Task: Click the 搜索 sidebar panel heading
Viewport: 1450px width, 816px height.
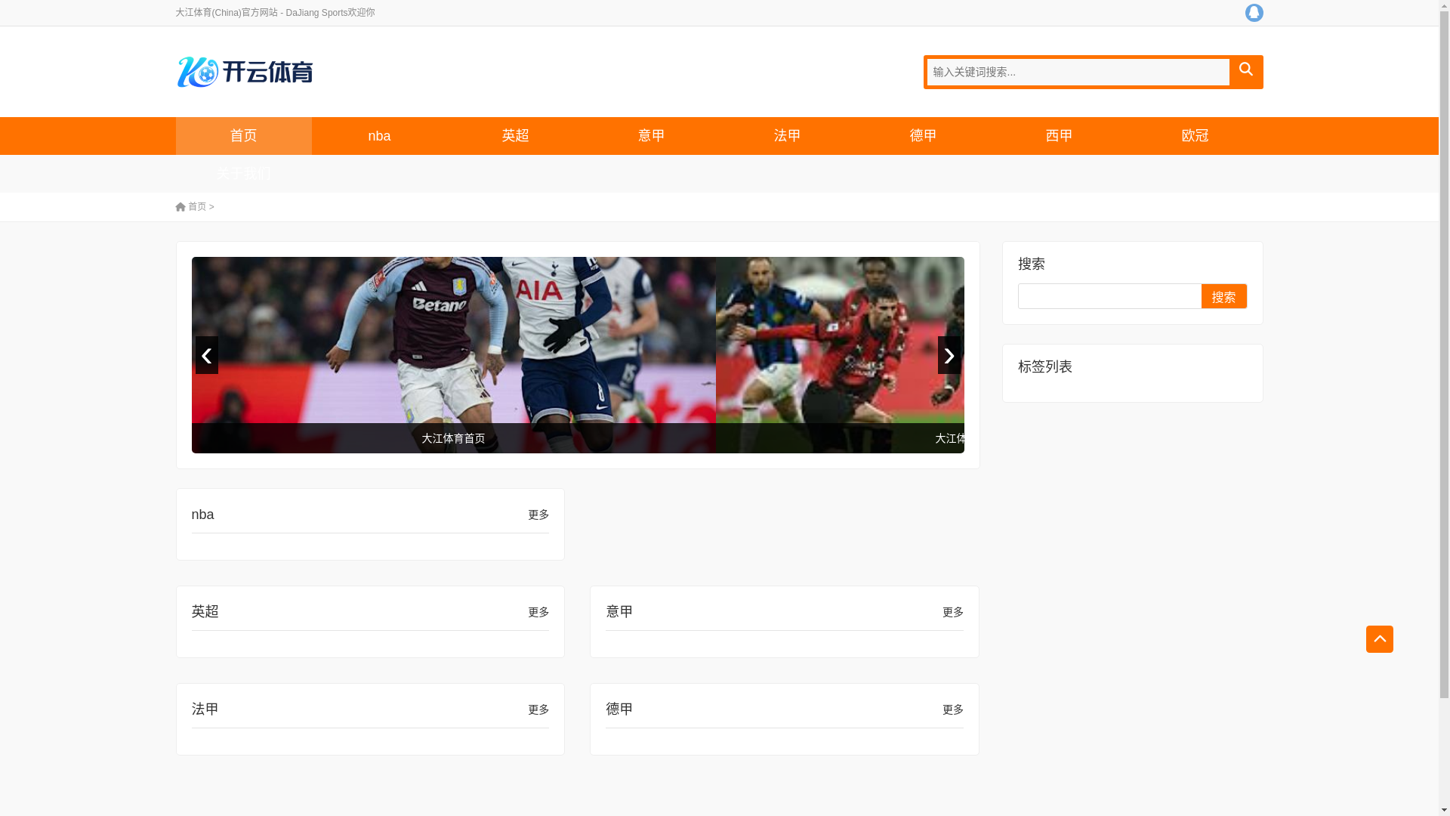Action: point(1032,264)
